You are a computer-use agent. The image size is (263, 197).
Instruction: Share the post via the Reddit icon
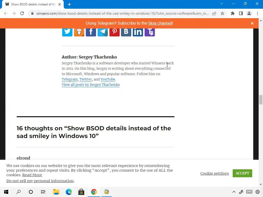79,32
